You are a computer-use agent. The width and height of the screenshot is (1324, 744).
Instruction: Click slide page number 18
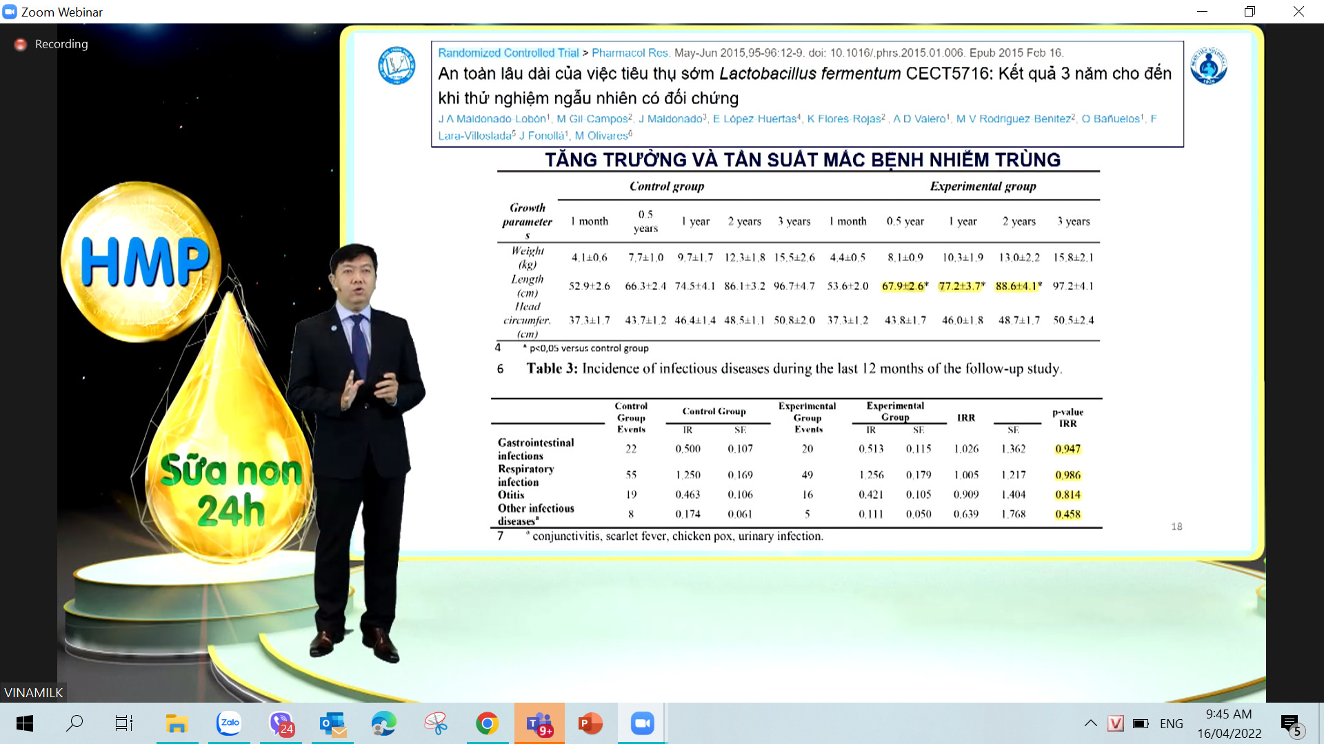[x=1176, y=526]
